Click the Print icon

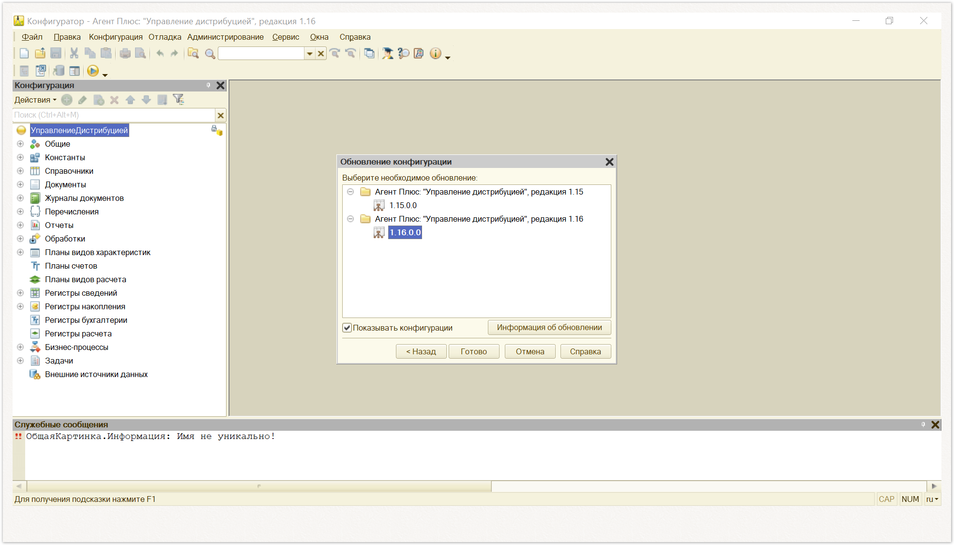[125, 54]
